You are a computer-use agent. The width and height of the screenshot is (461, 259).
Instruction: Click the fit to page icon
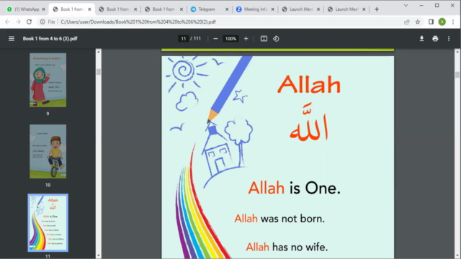pos(264,38)
